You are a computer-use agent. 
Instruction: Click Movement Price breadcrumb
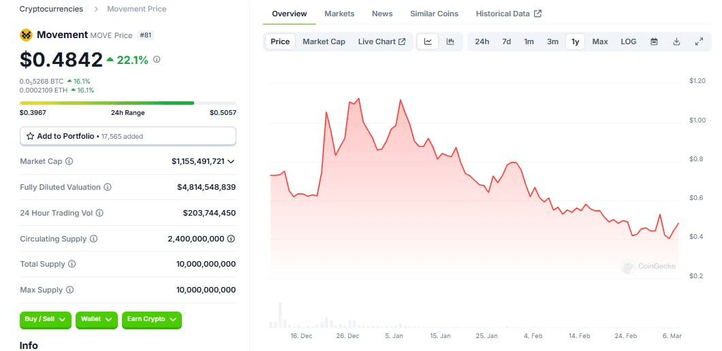[137, 9]
